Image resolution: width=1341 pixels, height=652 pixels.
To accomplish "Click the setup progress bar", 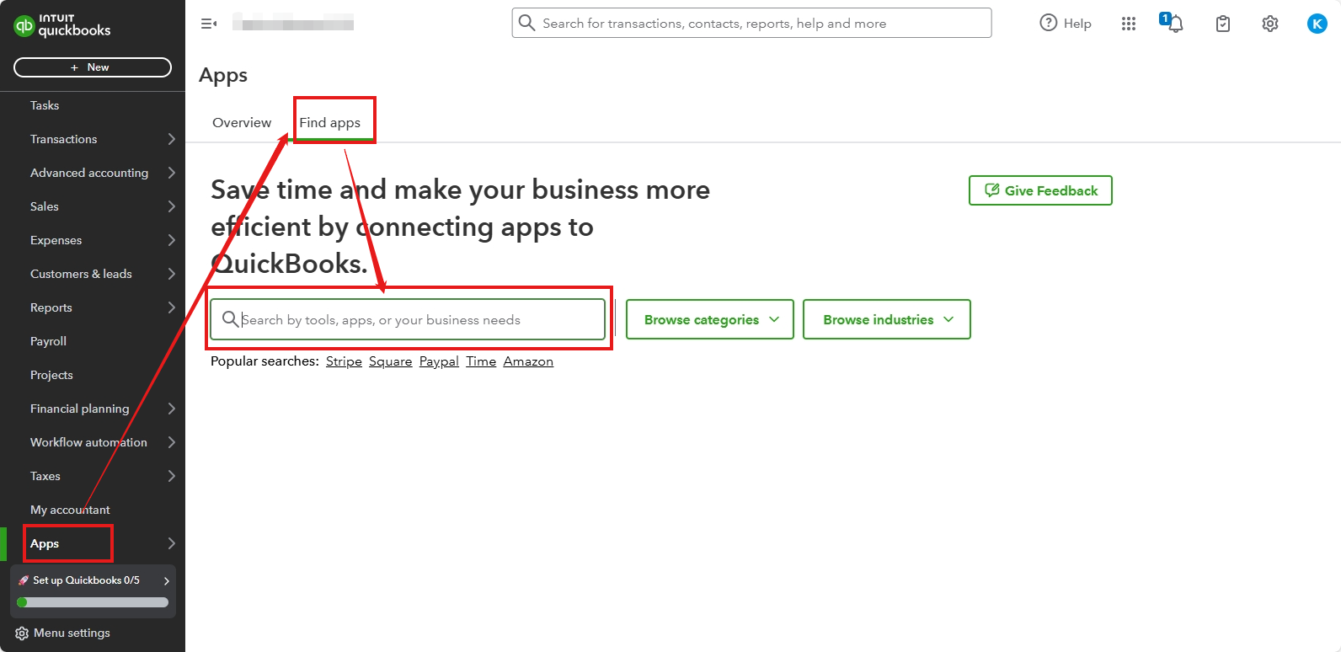I will click(x=93, y=602).
